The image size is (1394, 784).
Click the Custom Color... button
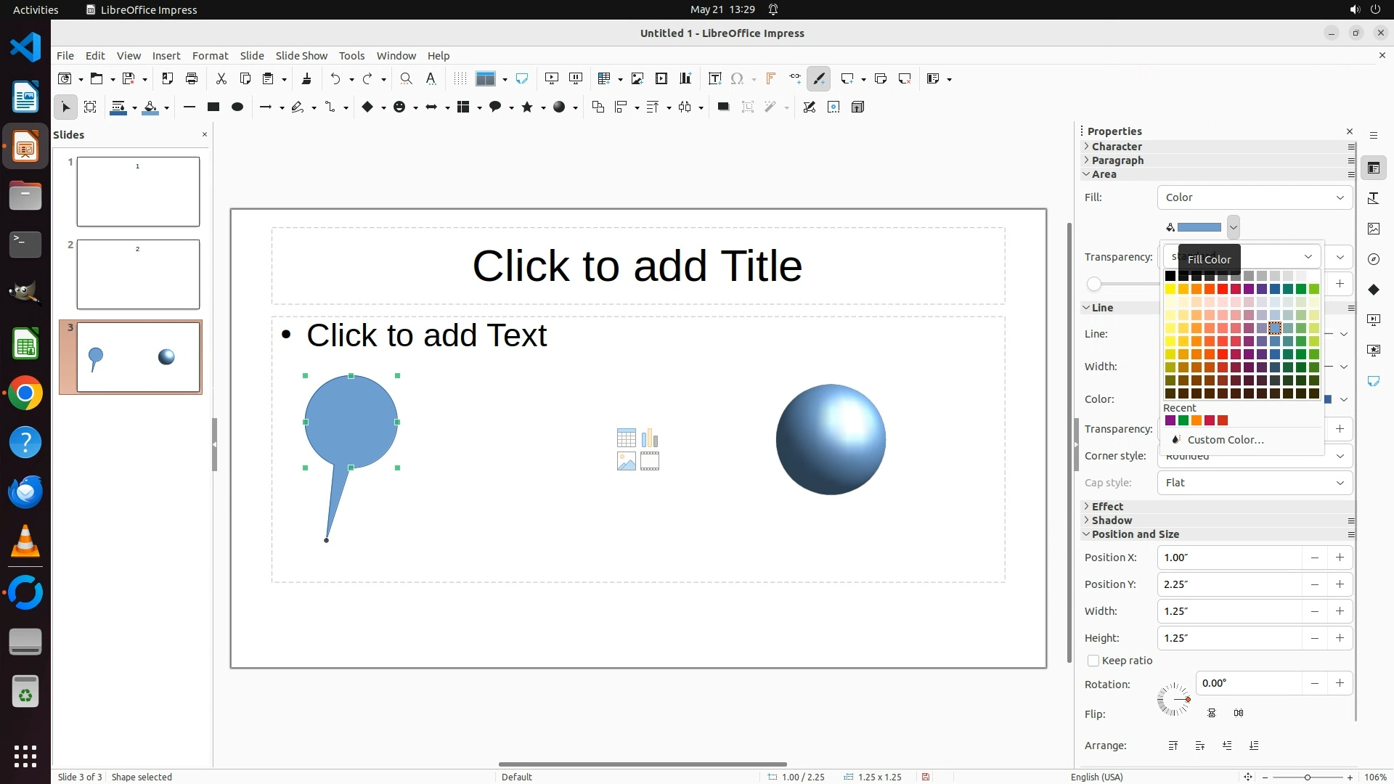pos(1225,440)
